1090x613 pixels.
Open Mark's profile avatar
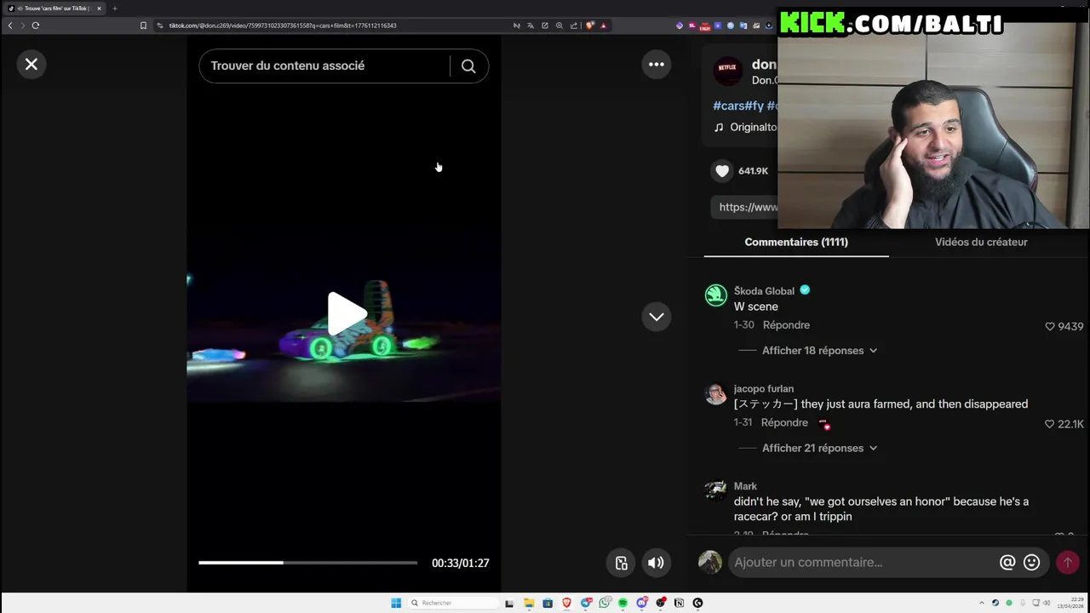click(715, 491)
